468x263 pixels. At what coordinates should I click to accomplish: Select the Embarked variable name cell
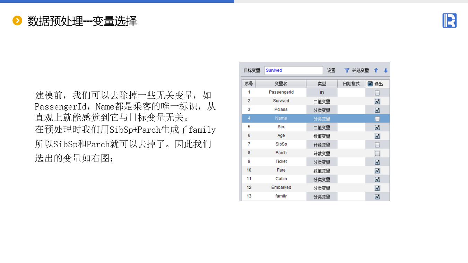click(x=281, y=188)
